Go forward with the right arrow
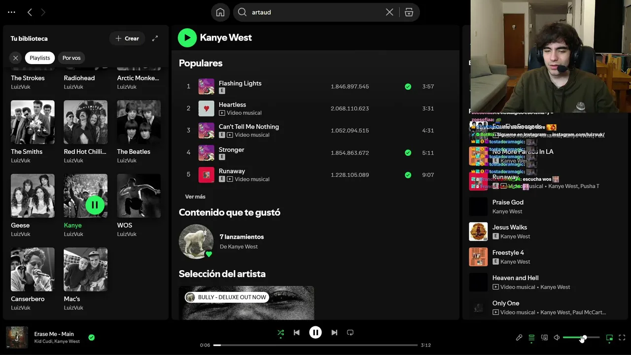The width and height of the screenshot is (631, 355). pyautogui.click(x=43, y=12)
